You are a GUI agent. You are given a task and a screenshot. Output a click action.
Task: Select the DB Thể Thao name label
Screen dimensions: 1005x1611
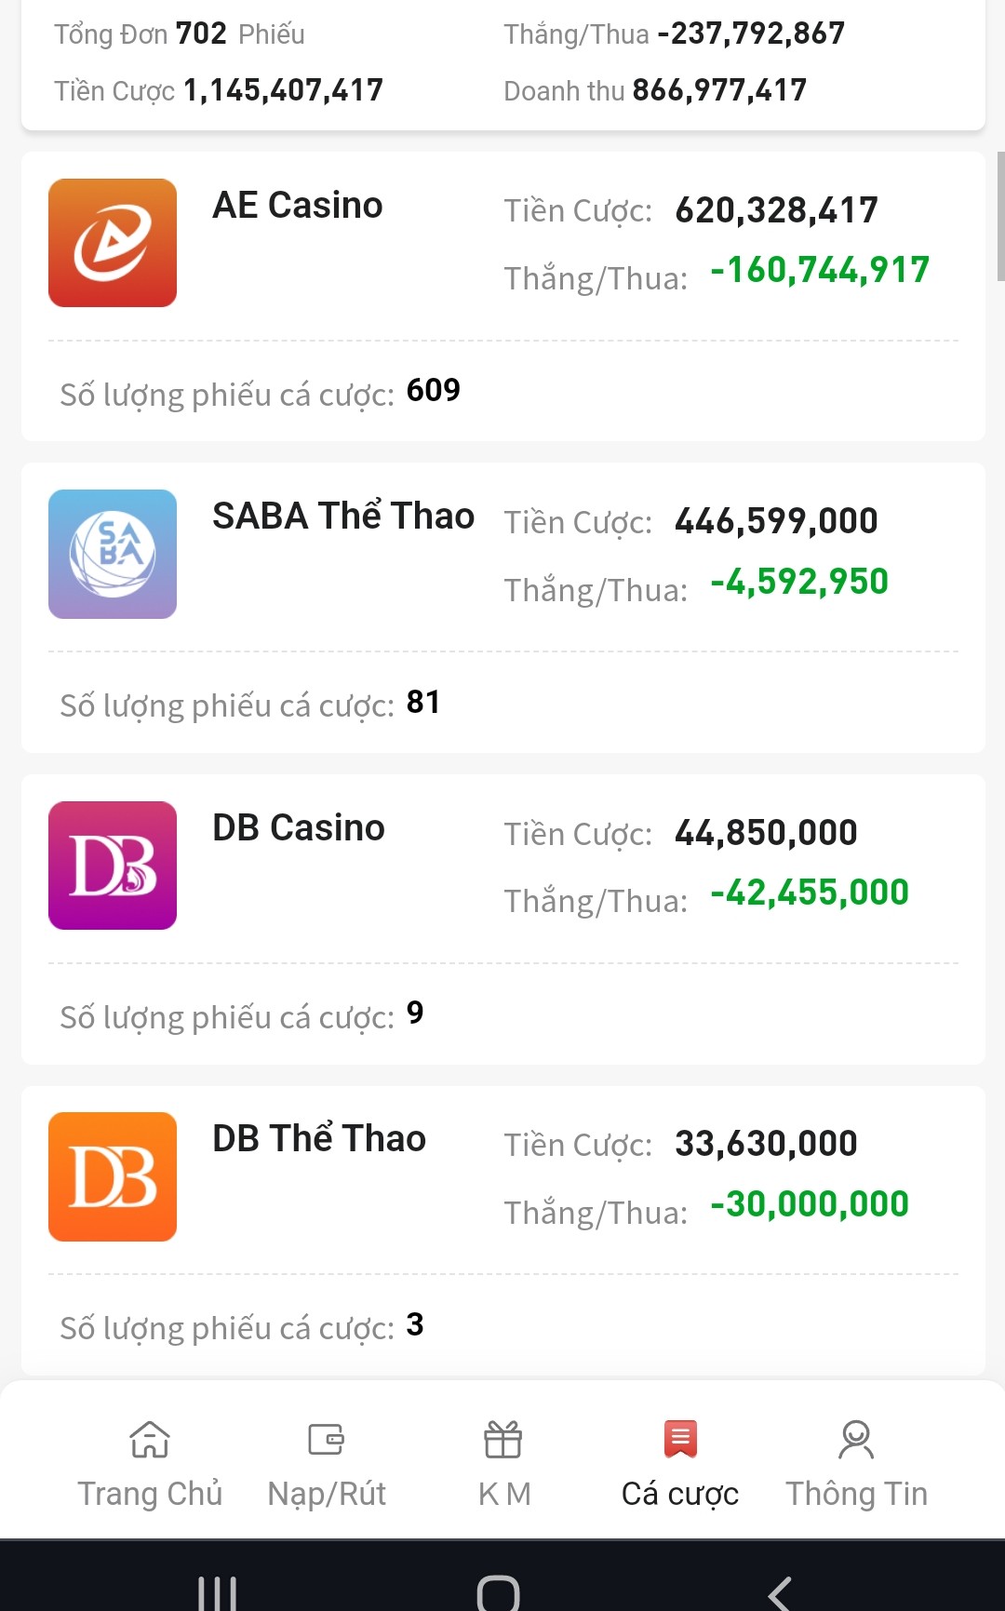(319, 1139)
